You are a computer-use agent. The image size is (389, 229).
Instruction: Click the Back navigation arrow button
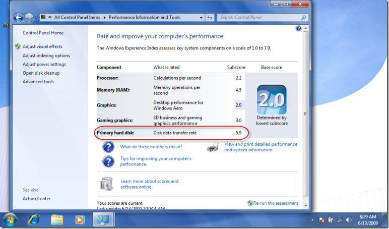(18, 17)
